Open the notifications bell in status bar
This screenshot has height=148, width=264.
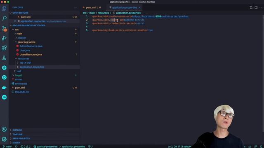(261, 146)
